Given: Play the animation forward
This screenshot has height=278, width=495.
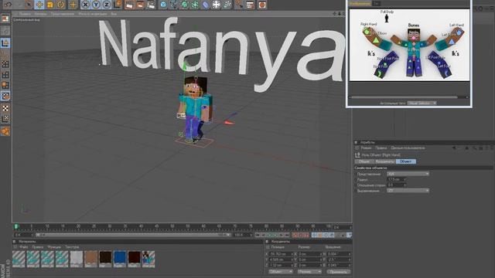Looking at the screenshot, I should click(275, 235).
